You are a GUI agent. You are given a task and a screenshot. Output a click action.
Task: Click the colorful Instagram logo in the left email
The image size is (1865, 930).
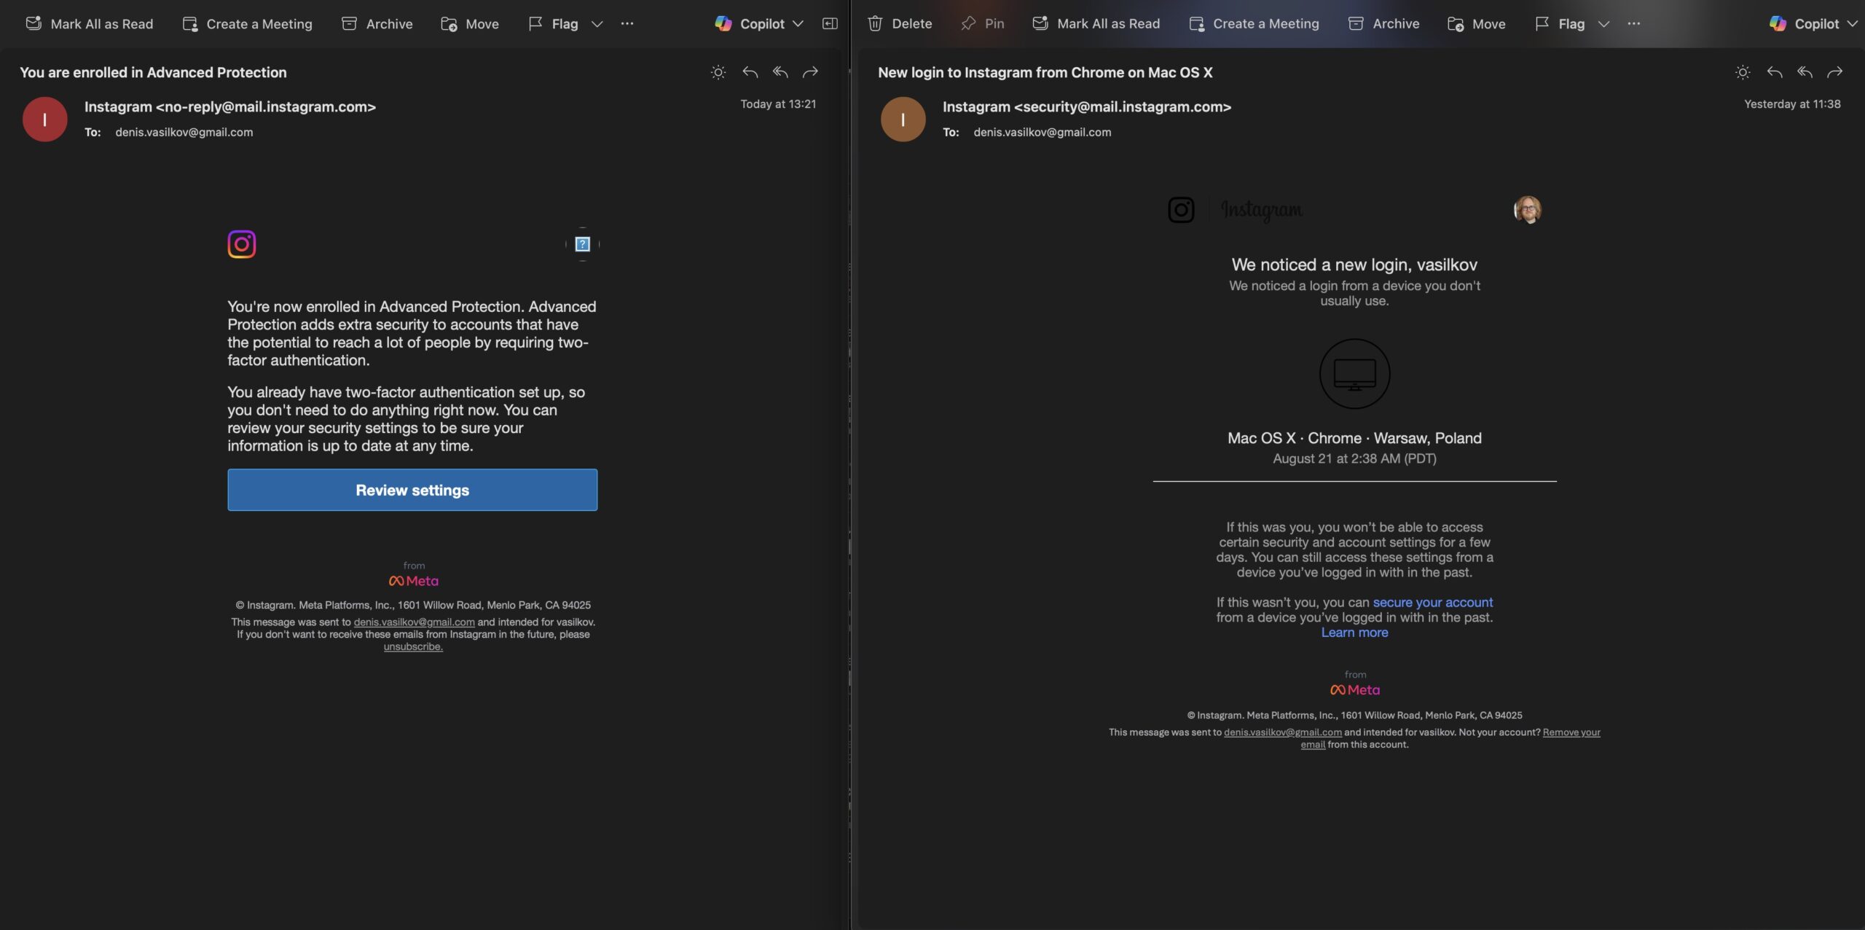242,244
